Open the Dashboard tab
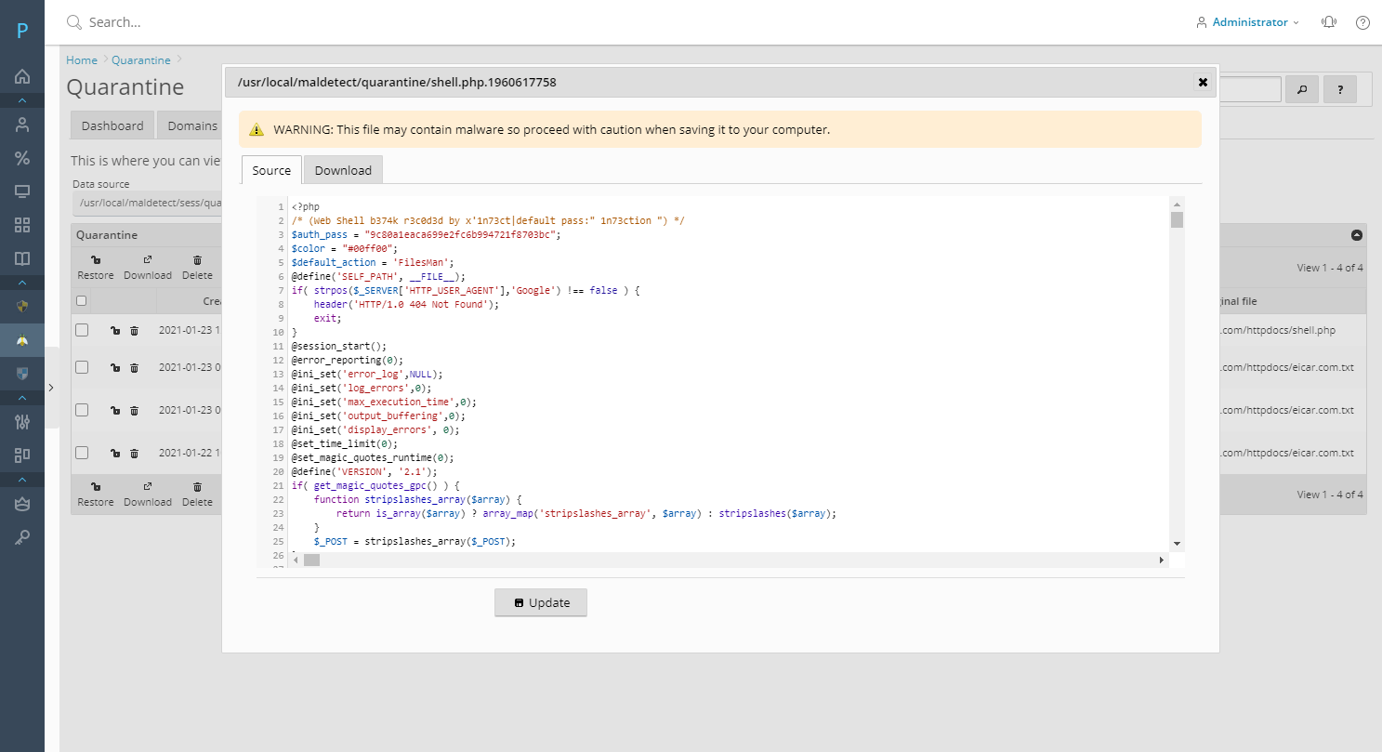This screenshot has width=1382, height=752. 112,125
